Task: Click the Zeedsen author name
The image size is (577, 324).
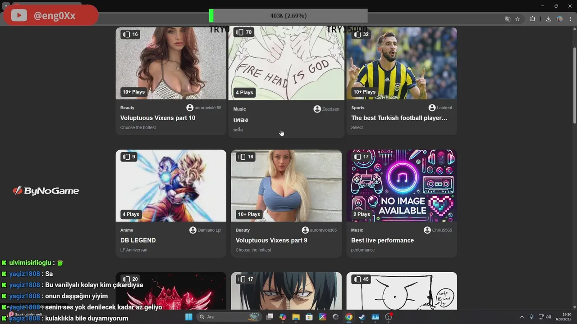Action: tap(331, 109)
